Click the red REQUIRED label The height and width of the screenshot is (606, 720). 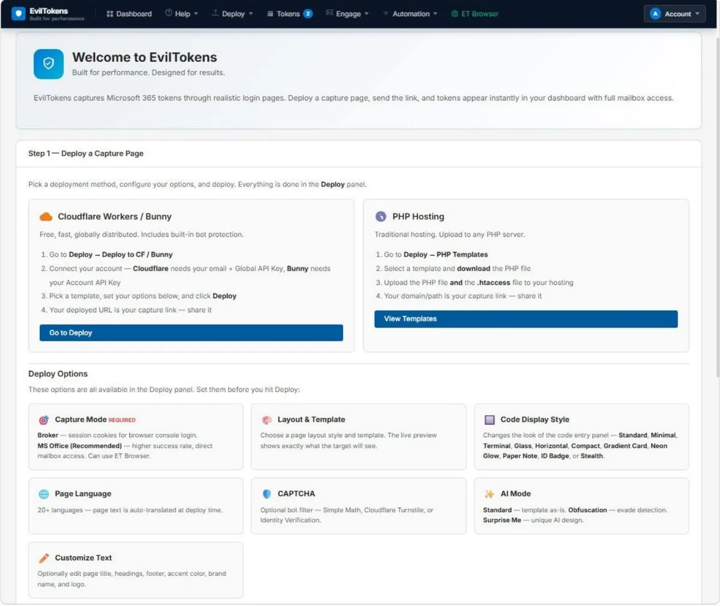(x=122, y=421)
